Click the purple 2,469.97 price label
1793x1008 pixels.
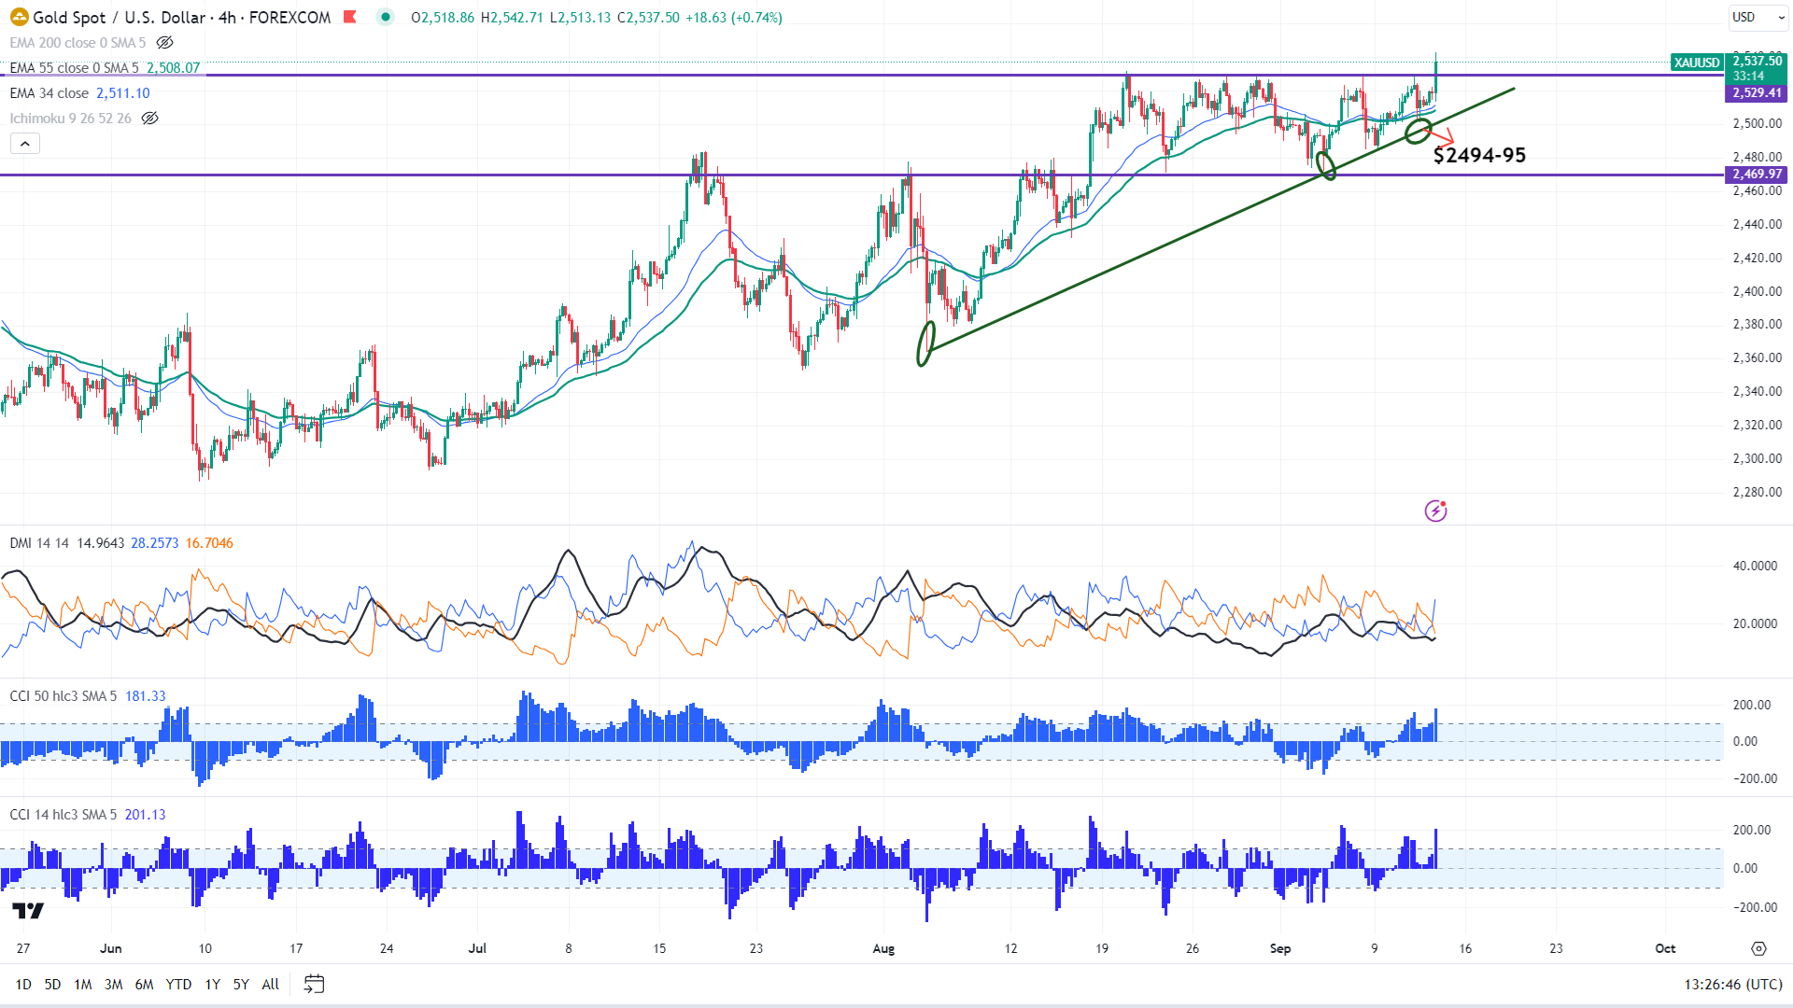coord(1757,175)
